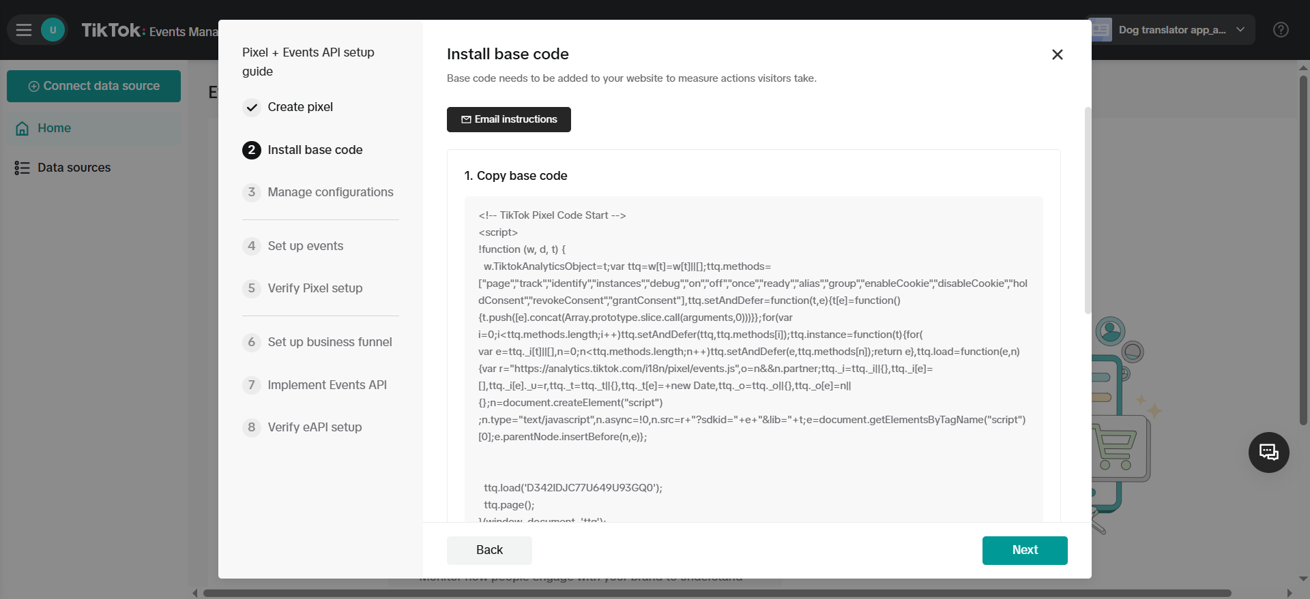Open Data sources in sidebar
The height and width of the screenshot is (599, 1310).
click(93, 168)
